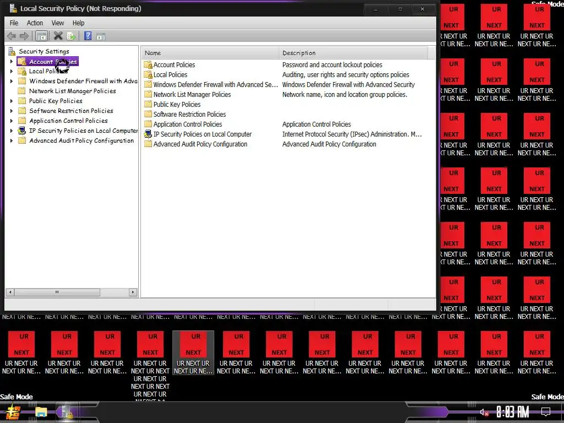Click 'Network name, icon and location group policies.'
Image resolution: width=564 pixels, height=423 pixels.
click(x=345, y=95)
